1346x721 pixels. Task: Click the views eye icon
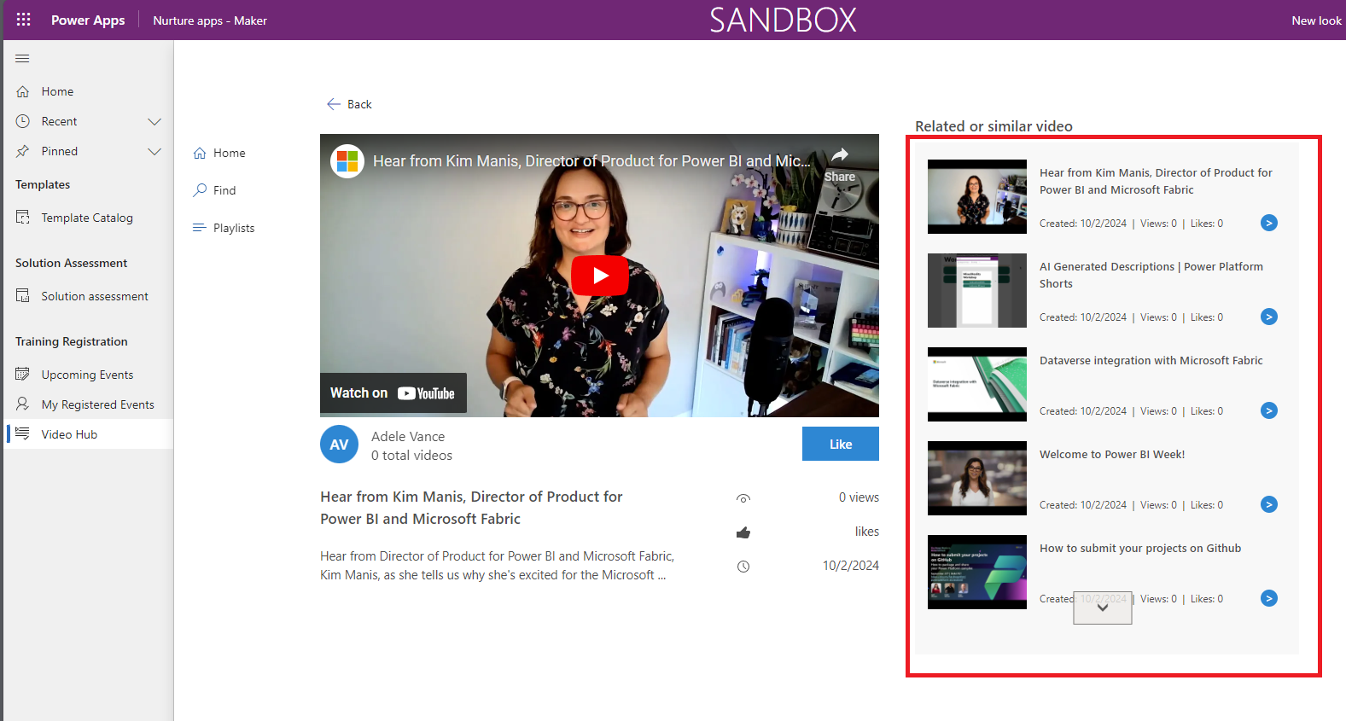(x=743, y=498)
